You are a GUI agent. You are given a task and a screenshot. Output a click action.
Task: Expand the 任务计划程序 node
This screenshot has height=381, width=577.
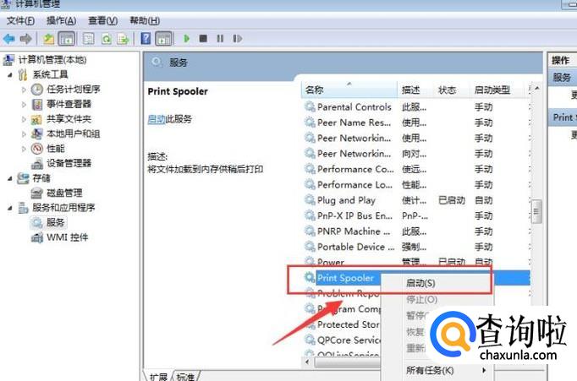[x=24, y=90]
